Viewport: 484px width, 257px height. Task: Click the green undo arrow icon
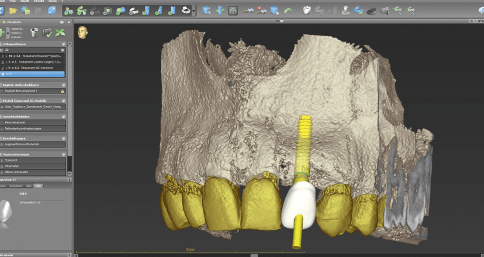[288, 11]
